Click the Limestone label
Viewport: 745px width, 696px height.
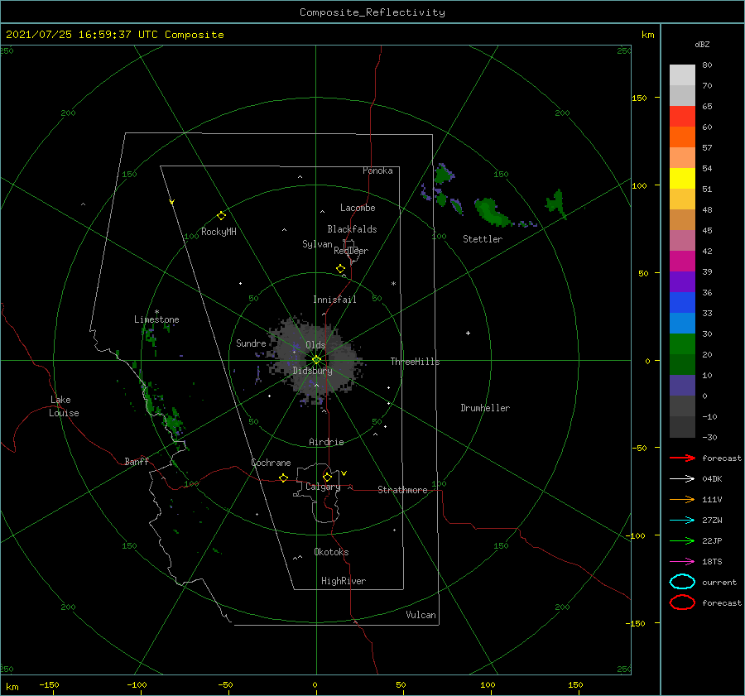point(156,319)
